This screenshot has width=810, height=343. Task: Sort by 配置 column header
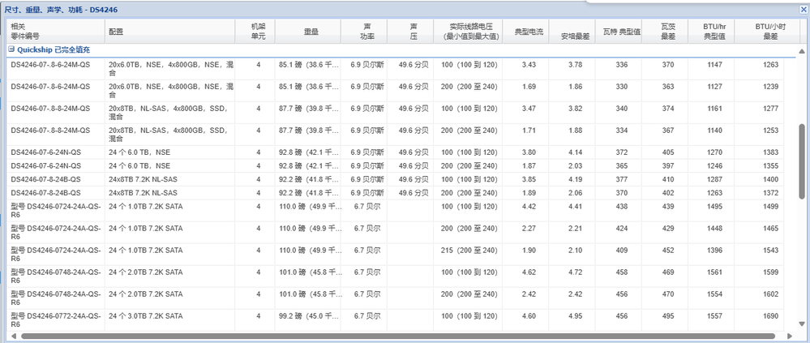[170, 32]
